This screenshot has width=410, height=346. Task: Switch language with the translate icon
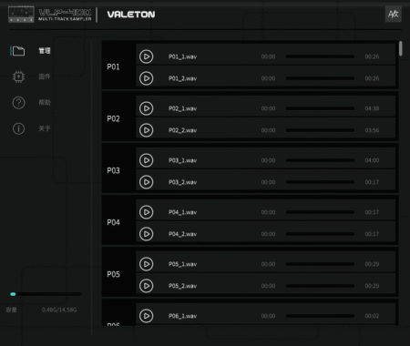tap(394, 14)
